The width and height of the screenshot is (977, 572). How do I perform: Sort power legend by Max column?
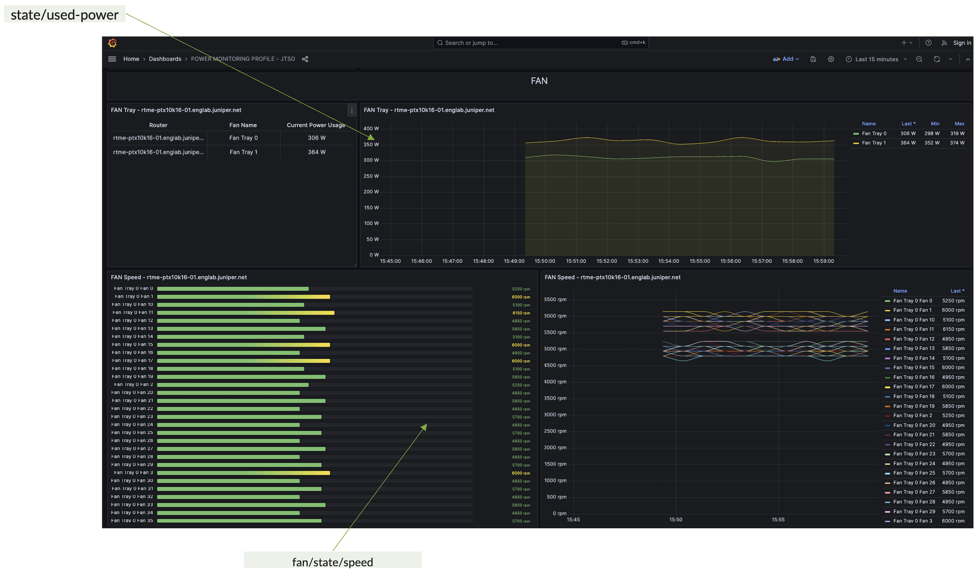point(959,124)
